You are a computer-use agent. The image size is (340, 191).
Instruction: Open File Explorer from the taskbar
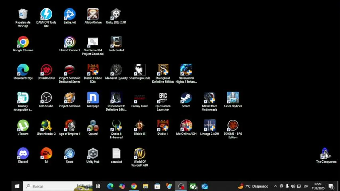(x=146, y=186)
